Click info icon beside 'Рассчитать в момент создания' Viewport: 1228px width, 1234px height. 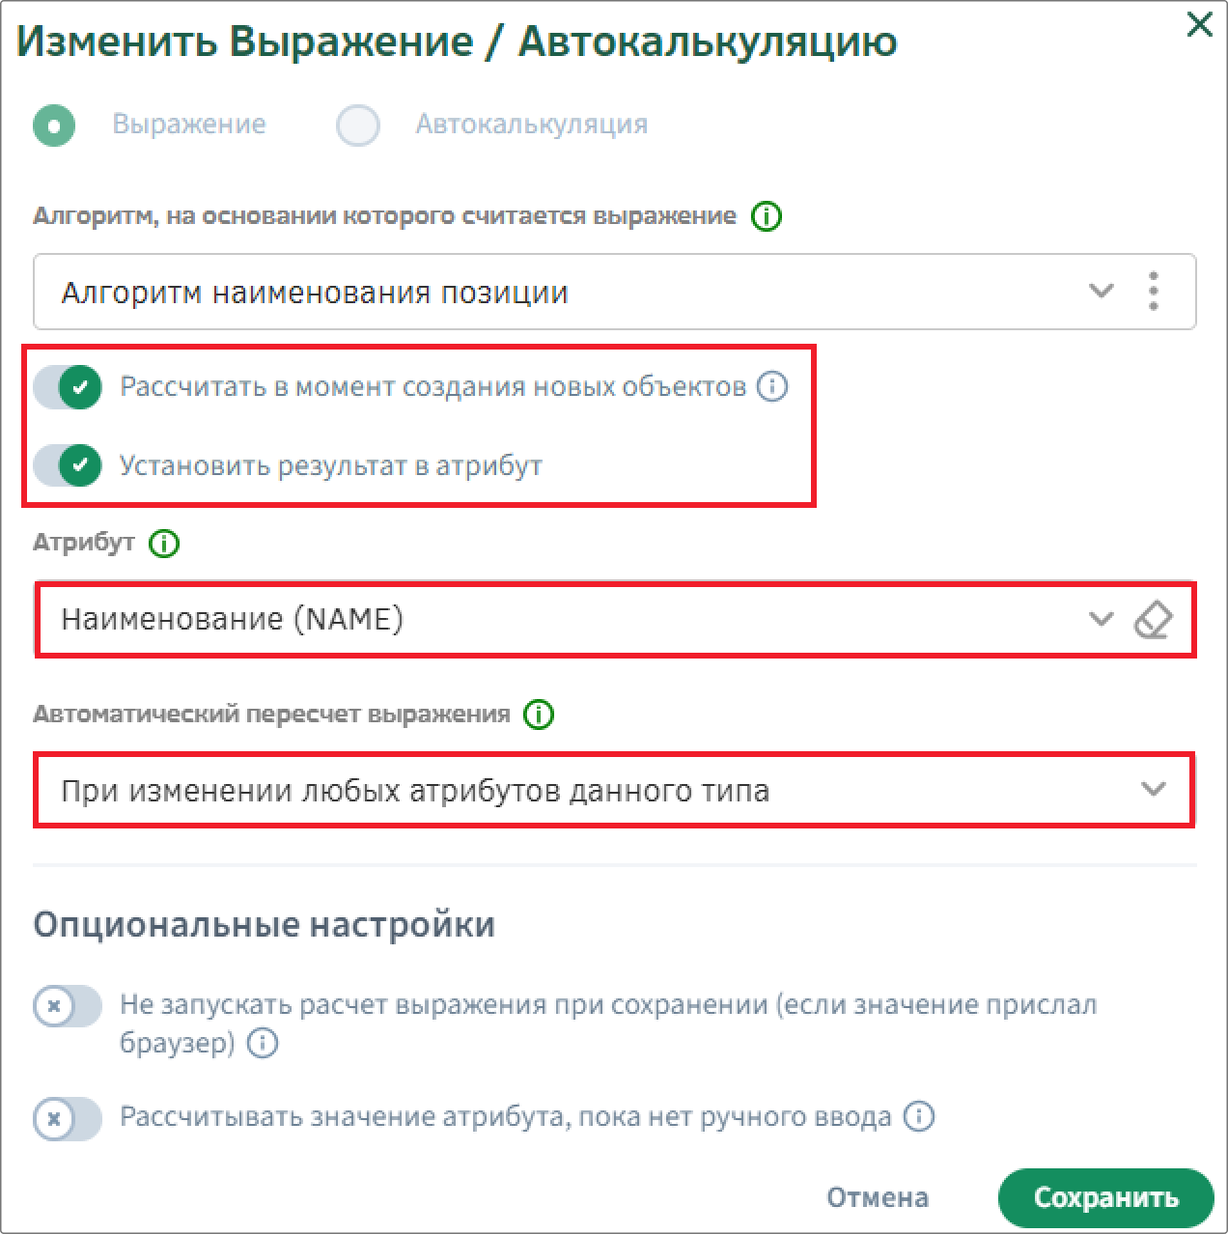click(771, 387)
